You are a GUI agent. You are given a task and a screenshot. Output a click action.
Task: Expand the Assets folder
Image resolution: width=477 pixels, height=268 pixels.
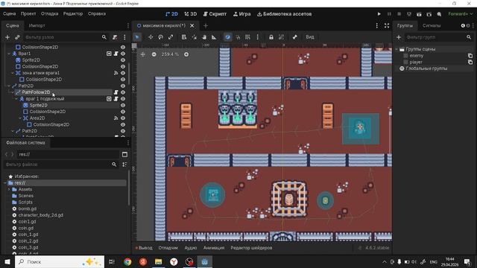coord(9,189)
